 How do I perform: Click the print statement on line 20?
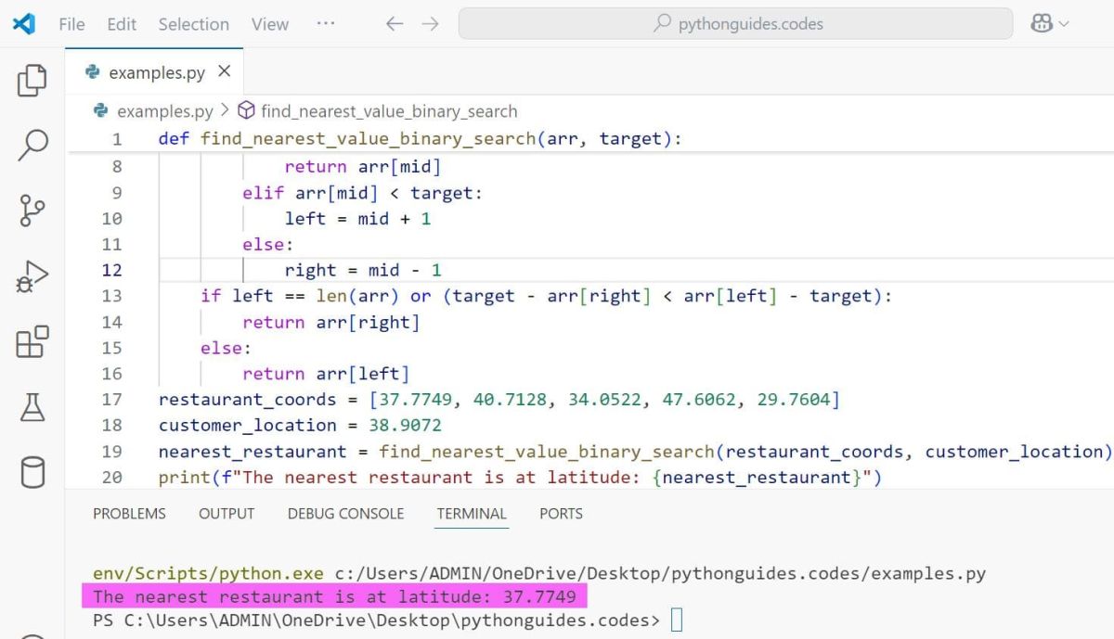coord(520,478)
